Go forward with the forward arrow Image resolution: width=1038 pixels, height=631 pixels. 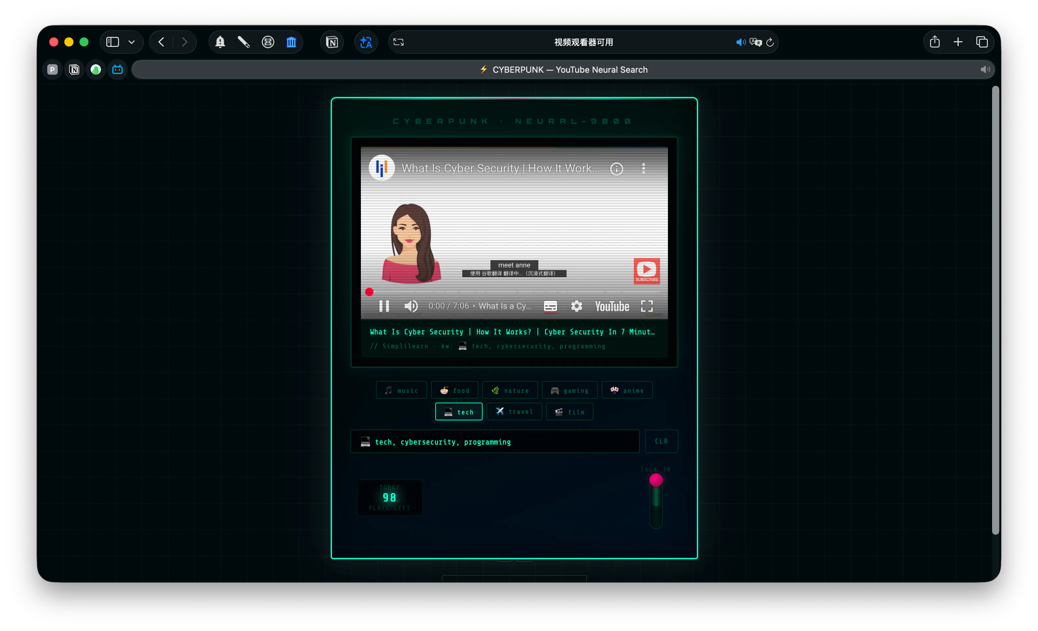[x=184, y=42]
